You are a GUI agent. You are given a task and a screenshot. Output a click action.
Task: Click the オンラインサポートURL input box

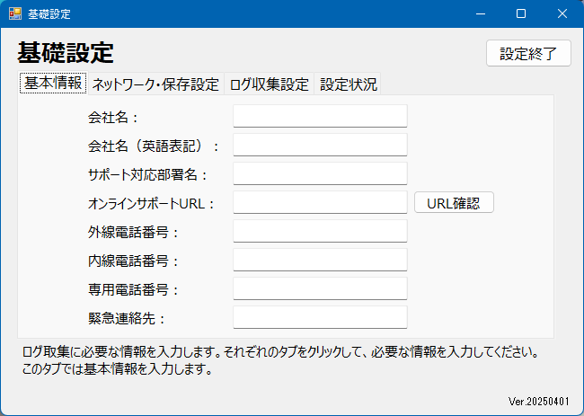[x=320, y=203]
